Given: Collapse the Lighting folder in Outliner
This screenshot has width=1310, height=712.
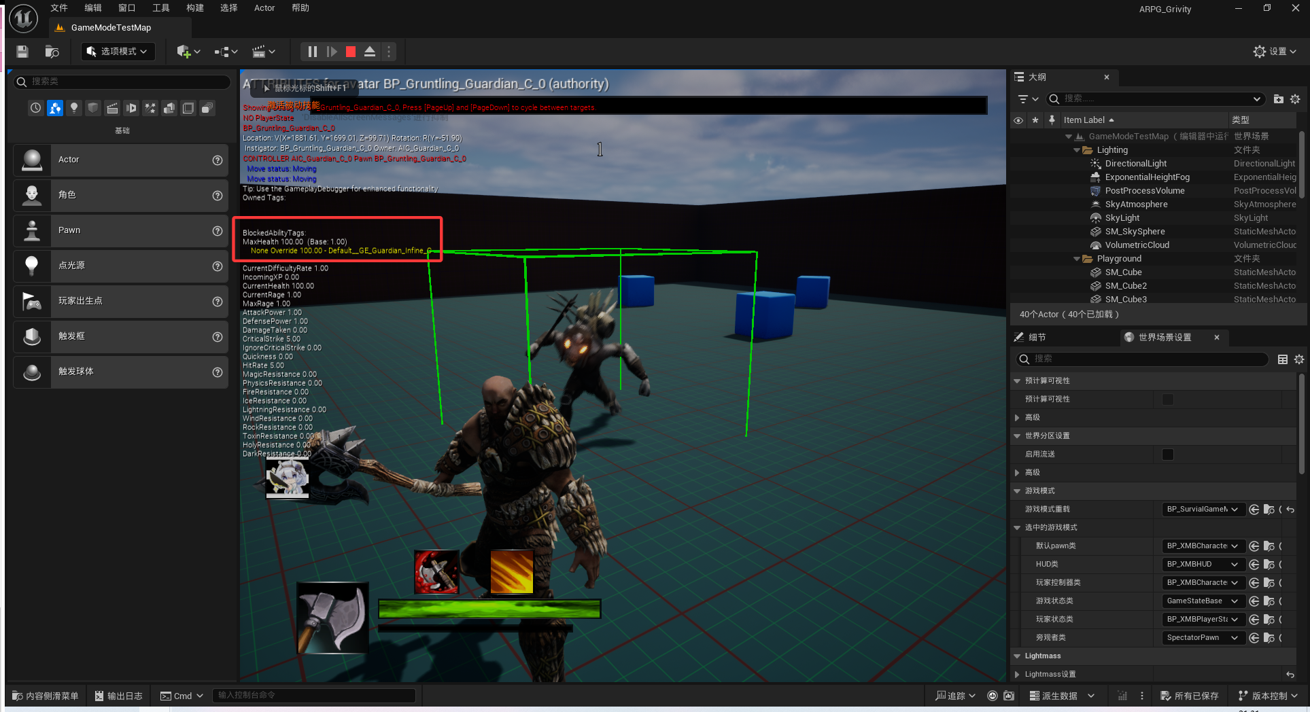Looking at the screenshot, I should [x=1076, y=150].
